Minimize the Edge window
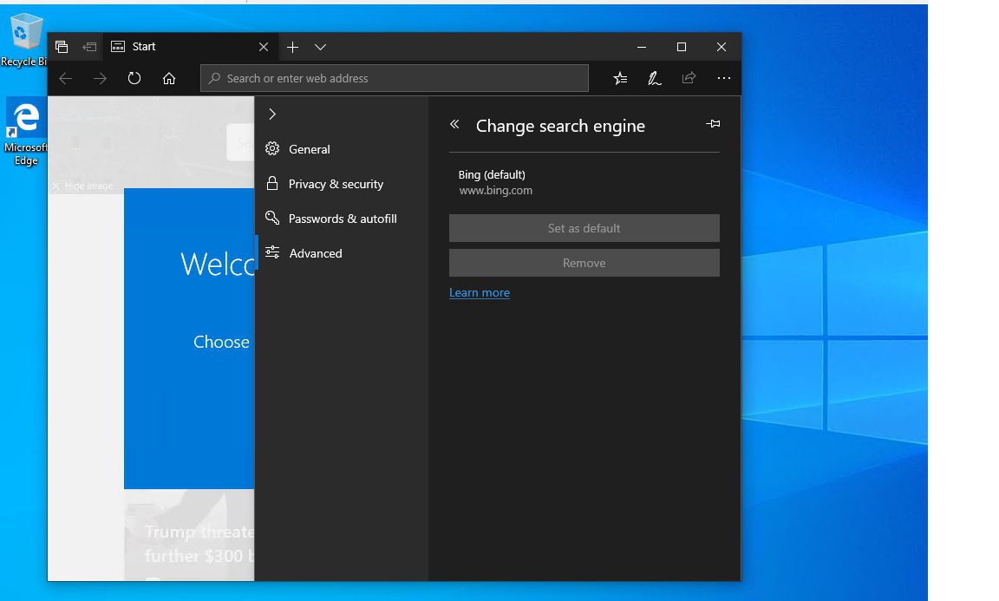 pos(642,47)
